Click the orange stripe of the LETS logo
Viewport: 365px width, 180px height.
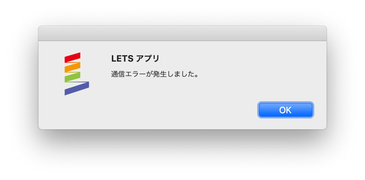pos(72,67)
